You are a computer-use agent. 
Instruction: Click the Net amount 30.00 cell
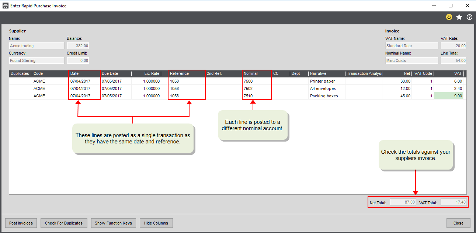point(397,81)
